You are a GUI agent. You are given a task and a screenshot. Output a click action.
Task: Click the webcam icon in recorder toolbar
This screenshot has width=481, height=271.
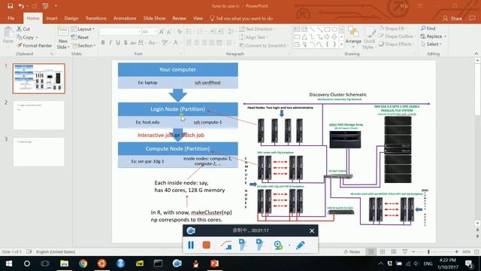point(278,245)
